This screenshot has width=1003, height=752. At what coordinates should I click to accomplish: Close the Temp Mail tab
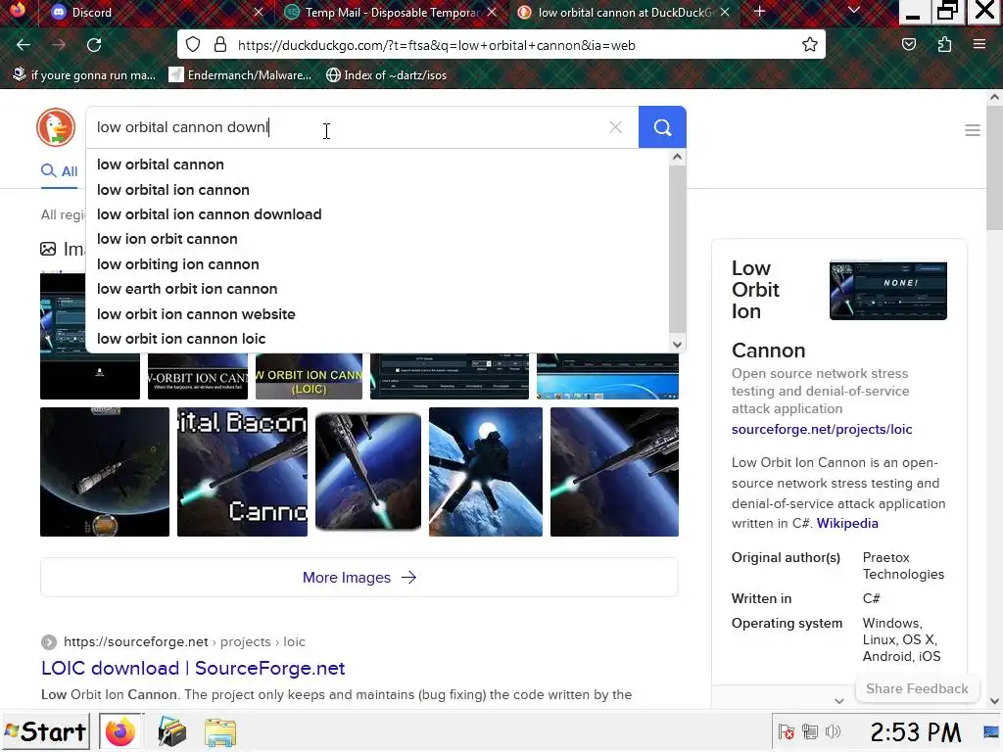(492, 12)
